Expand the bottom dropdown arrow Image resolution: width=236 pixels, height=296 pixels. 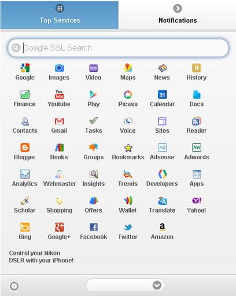157,285
